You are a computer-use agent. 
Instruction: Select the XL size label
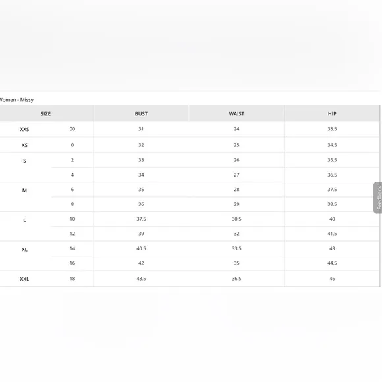[24, 250]
